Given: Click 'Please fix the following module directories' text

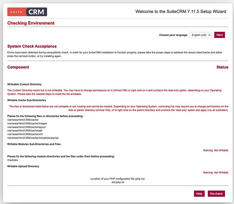Looking at the screenshot, I should [x=61, y=156].
